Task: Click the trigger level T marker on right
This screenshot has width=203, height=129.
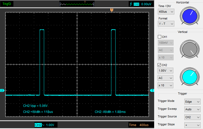Action: (152, 91)
